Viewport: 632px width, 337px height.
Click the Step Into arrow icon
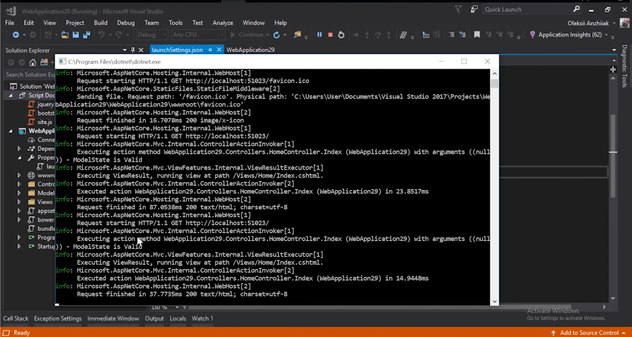[367, 35]
